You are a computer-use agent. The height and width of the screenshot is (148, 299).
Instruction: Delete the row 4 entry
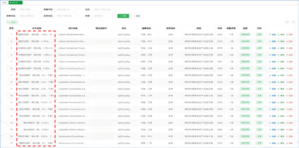coord(289,55)
